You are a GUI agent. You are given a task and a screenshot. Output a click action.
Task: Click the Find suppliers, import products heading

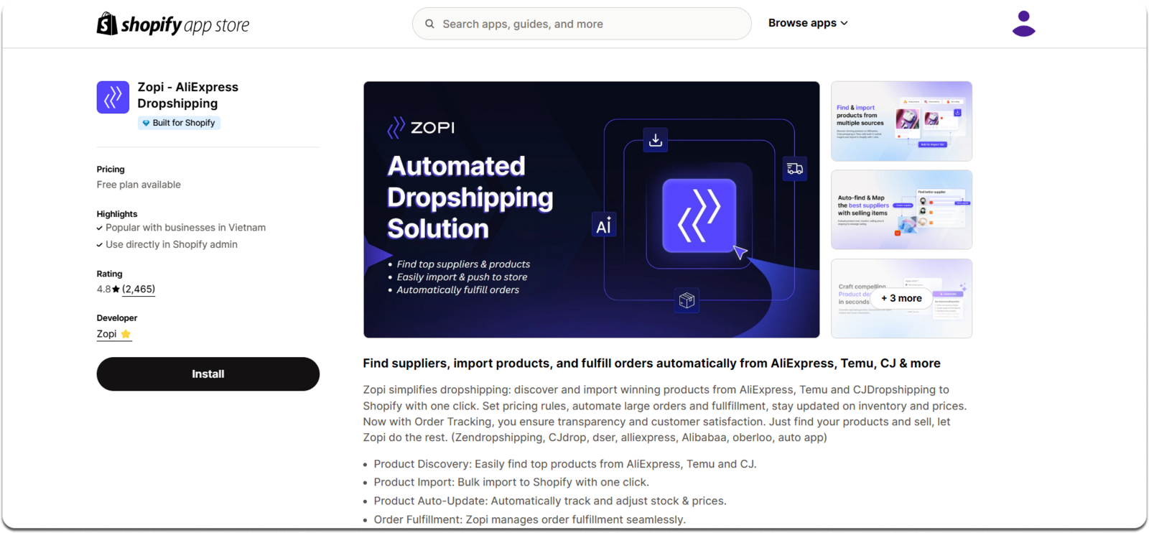[651, 363]
